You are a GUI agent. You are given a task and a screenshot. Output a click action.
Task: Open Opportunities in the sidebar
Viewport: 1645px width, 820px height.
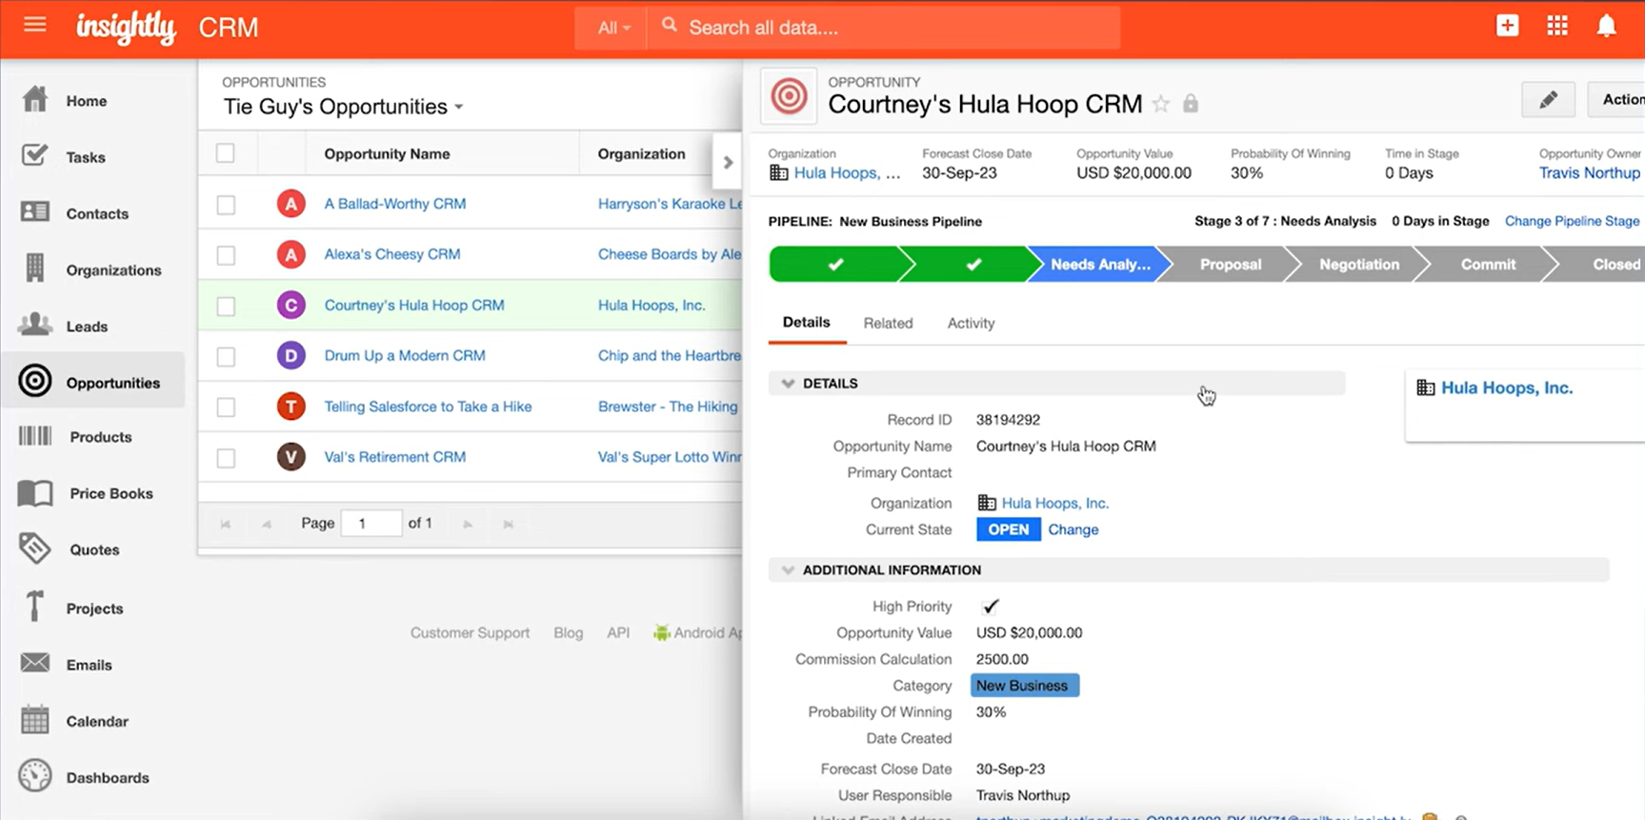coord(92,382)
